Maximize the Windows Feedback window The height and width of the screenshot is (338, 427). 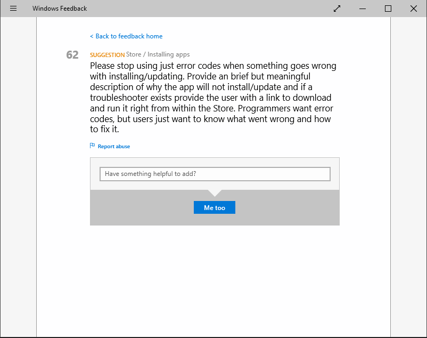(388, 9)
